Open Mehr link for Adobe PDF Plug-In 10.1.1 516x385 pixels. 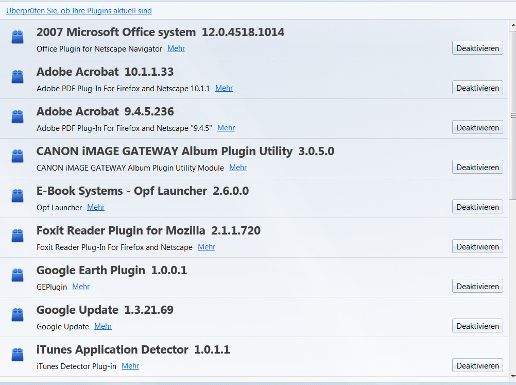[x=224, y=88]
